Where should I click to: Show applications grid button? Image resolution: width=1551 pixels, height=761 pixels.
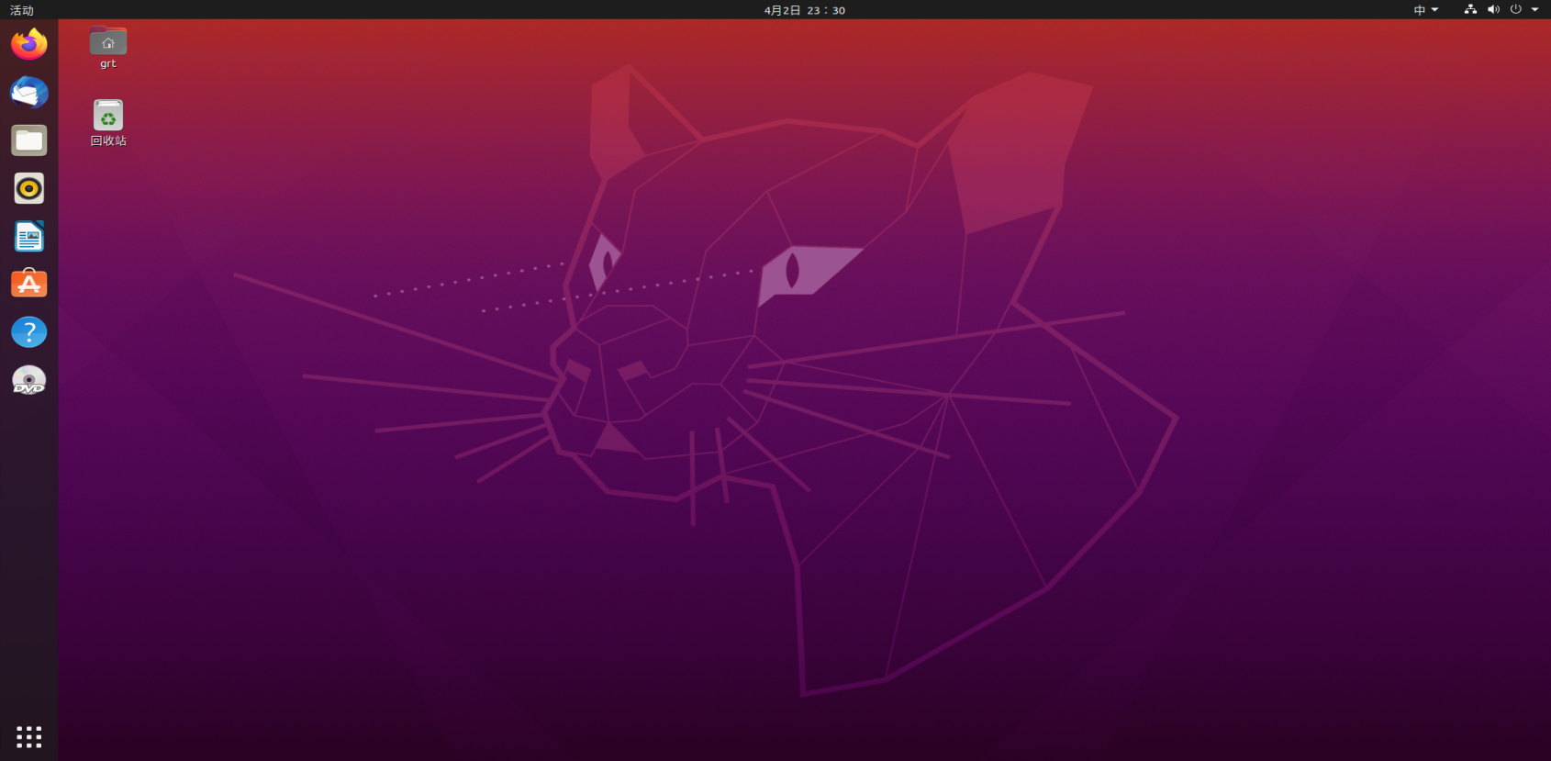tap(29, 736)
